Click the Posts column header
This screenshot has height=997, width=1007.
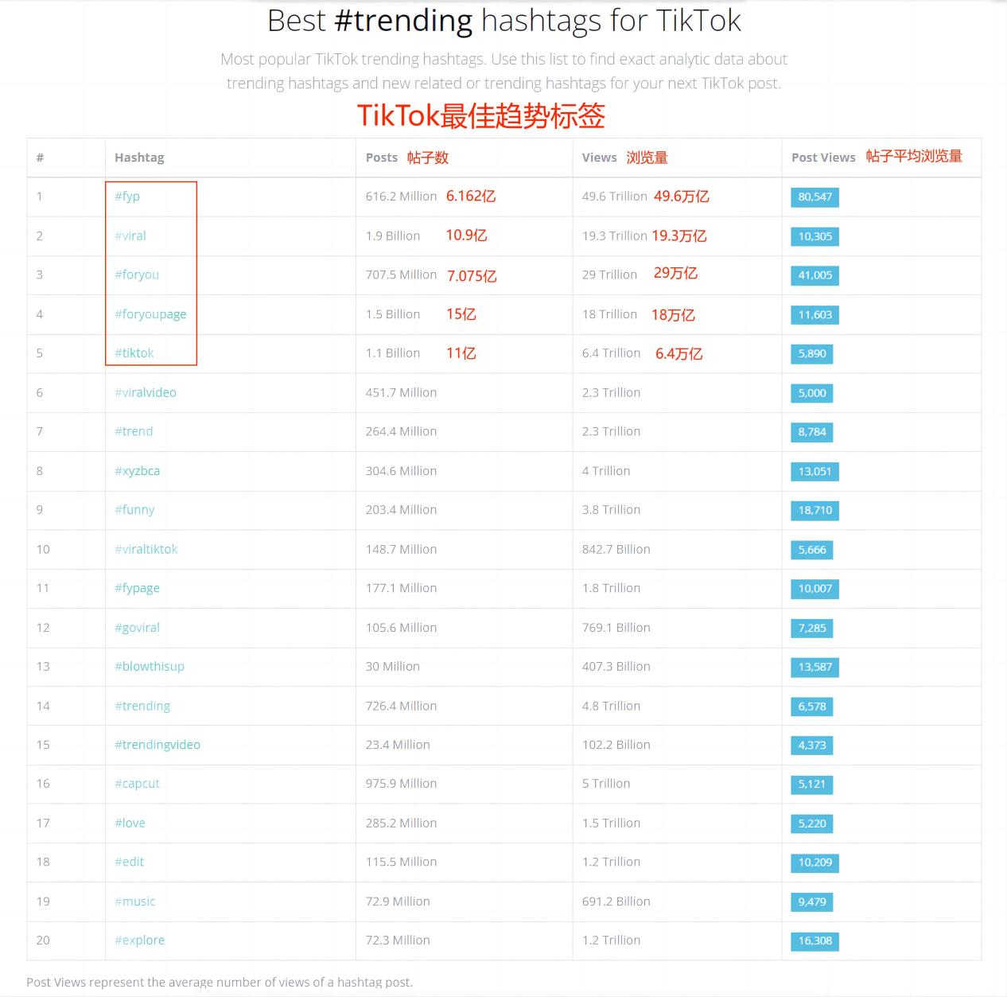coord(382,158)
